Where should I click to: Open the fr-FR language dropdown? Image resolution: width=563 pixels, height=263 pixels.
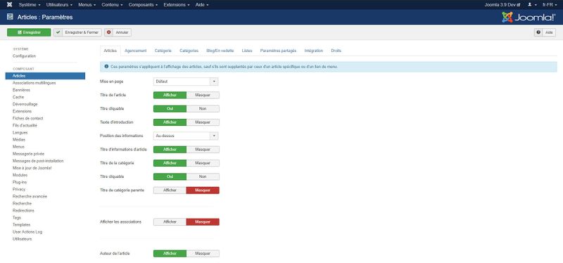[550, 5]
